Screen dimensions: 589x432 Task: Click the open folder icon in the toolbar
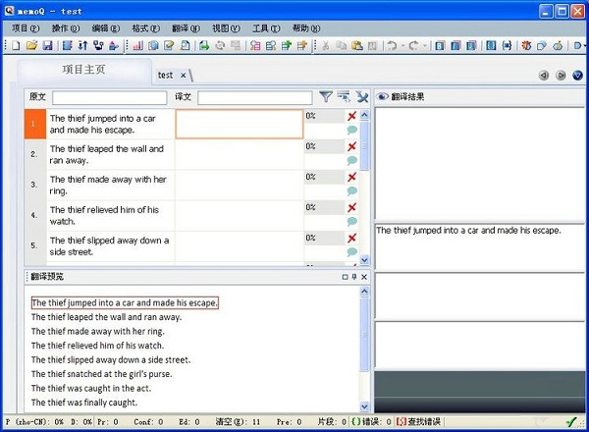click(x=31, y=45)
